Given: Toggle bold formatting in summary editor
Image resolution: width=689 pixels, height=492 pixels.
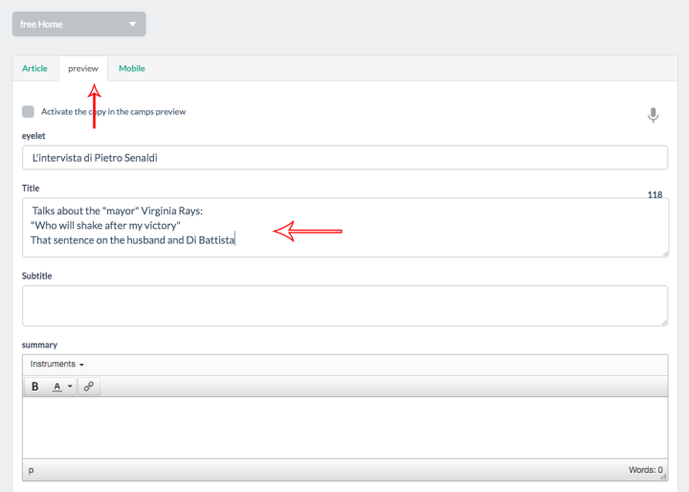Looking at the screenshot, I should click(x=35, y=387).
